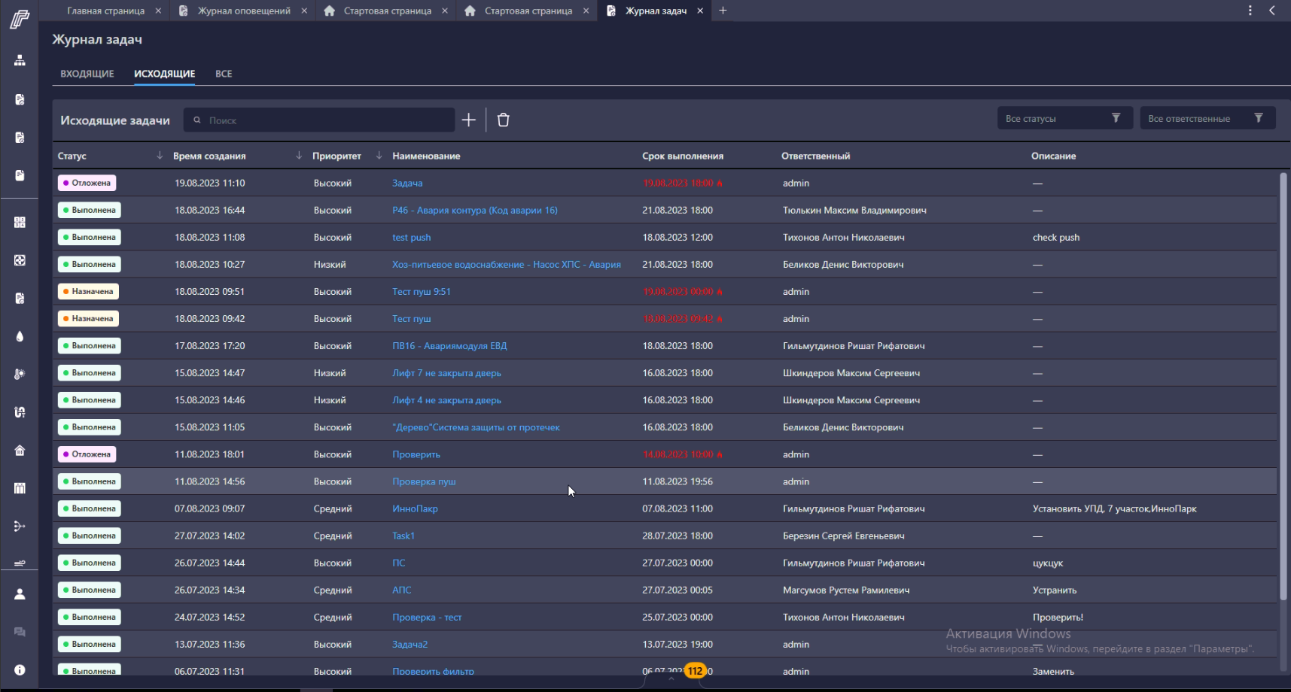Click the three-dot menu in the tab bar
1291x692 pixels.
[x=1250, y=11]
